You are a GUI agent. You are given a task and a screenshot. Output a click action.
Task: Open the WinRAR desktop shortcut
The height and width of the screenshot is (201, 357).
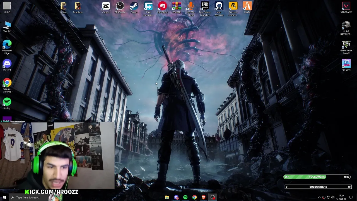tap(177, 8)
